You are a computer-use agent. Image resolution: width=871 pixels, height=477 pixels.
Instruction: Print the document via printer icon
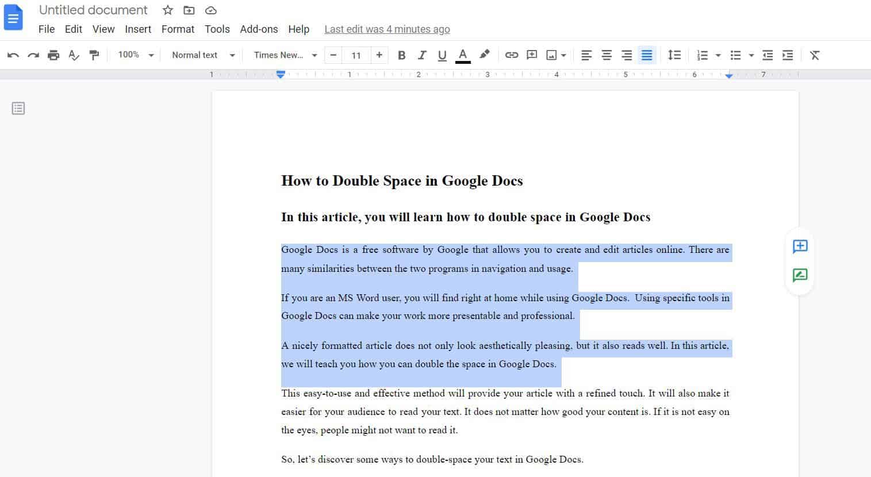click(x=53, y=55)
